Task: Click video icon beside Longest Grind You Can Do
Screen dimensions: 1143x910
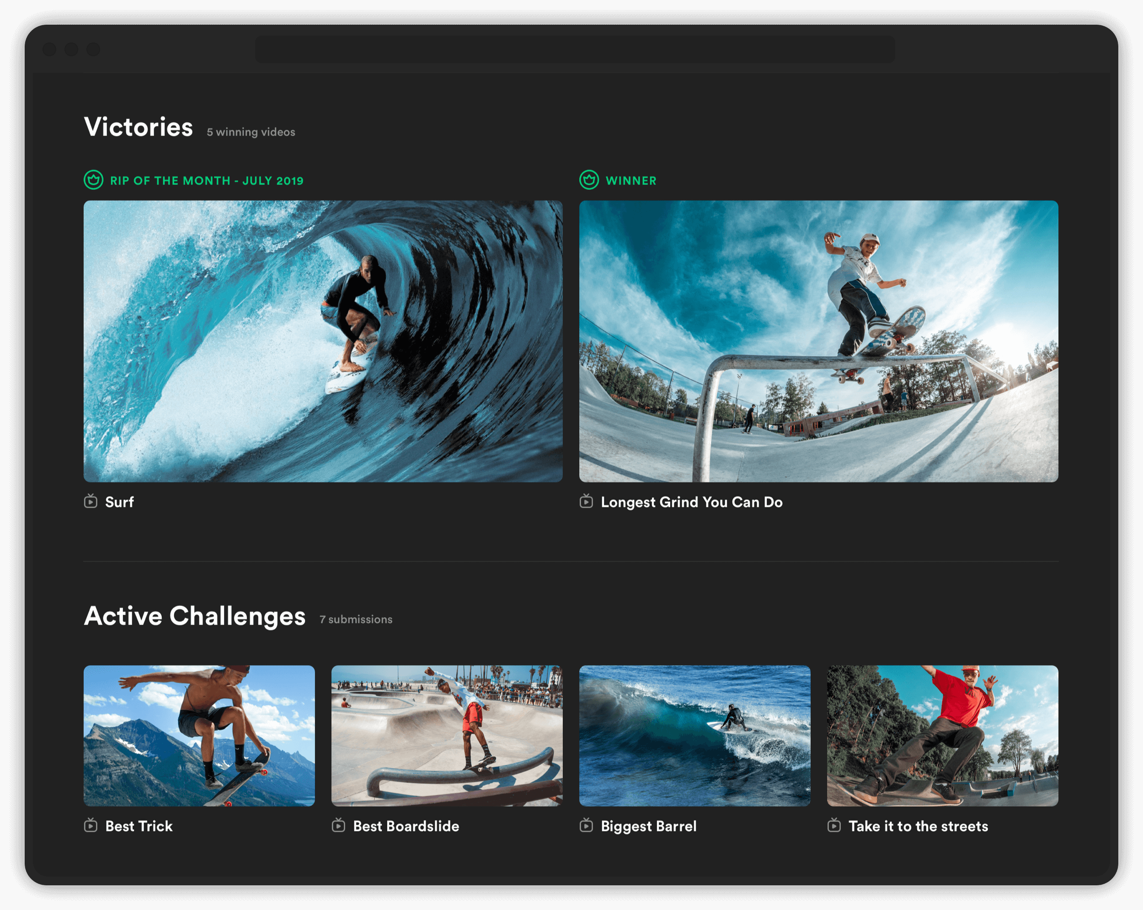Action: pyautogui.click(x=586, y=501)
